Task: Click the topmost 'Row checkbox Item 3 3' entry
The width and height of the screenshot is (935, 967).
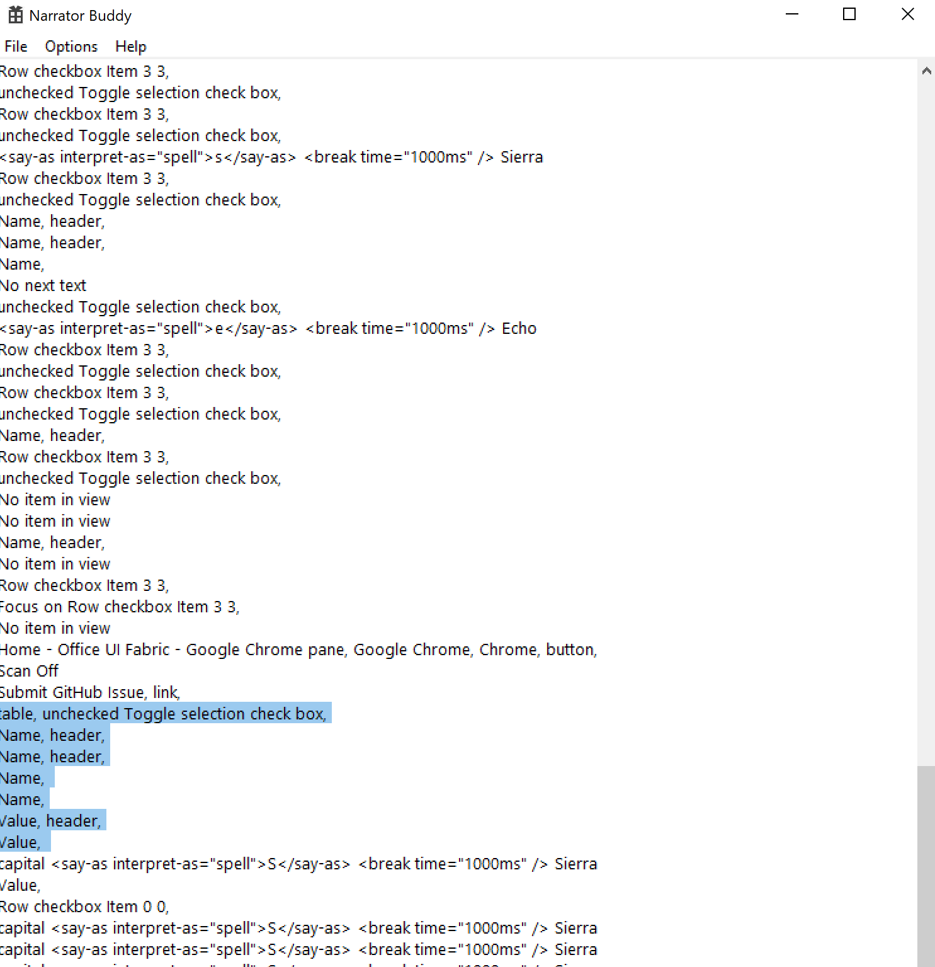Action: click(x=84, y=71)
